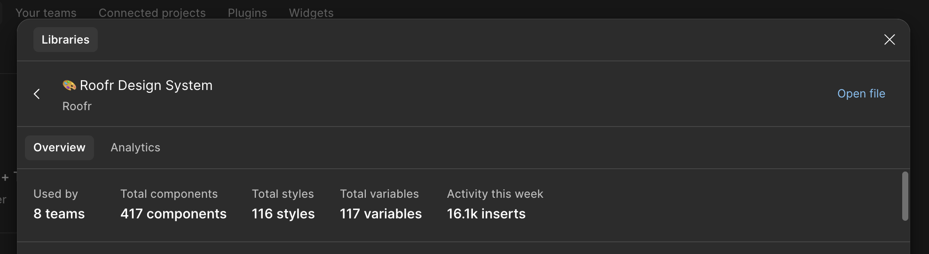
Task: Open the Widgets tab
Action: (x=311, y=13)
